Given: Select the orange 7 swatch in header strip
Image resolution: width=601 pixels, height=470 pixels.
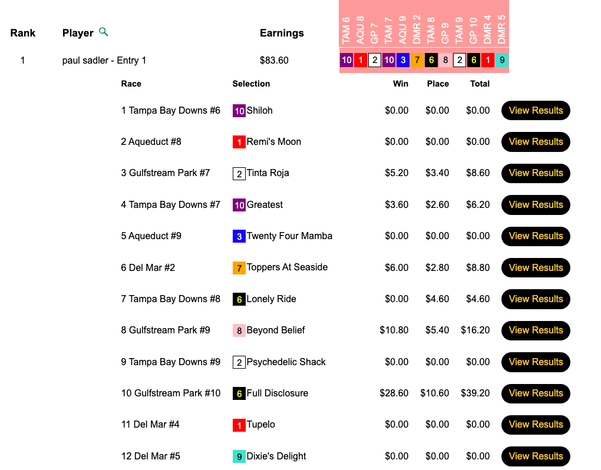Looking at the screenshot, I should point(417,60).
